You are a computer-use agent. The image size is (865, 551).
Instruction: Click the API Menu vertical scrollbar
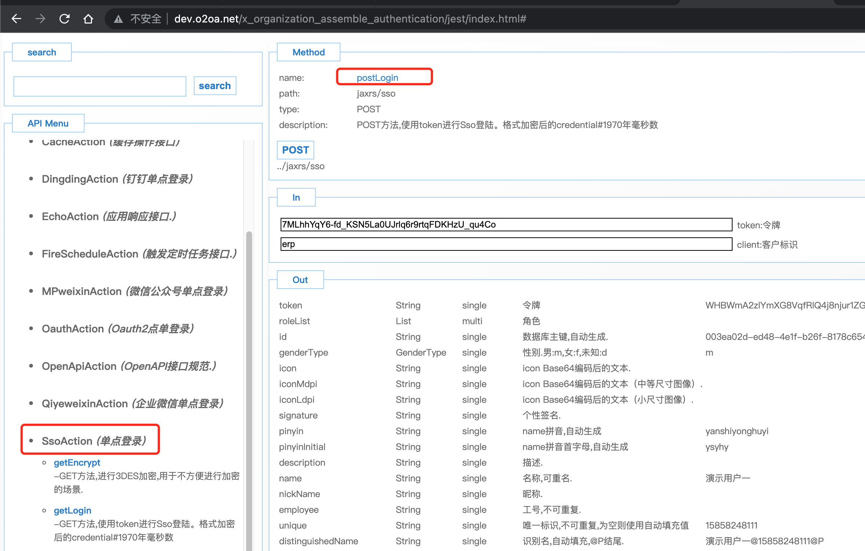(249, 374)
